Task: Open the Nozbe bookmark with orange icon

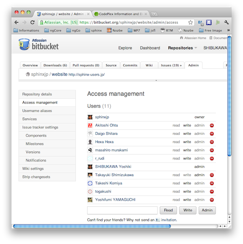Action: tap(115, 30)
